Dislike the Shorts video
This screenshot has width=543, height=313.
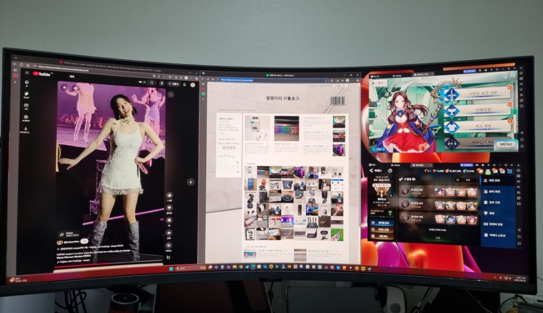pyautogui.click(x=170, y=208)
